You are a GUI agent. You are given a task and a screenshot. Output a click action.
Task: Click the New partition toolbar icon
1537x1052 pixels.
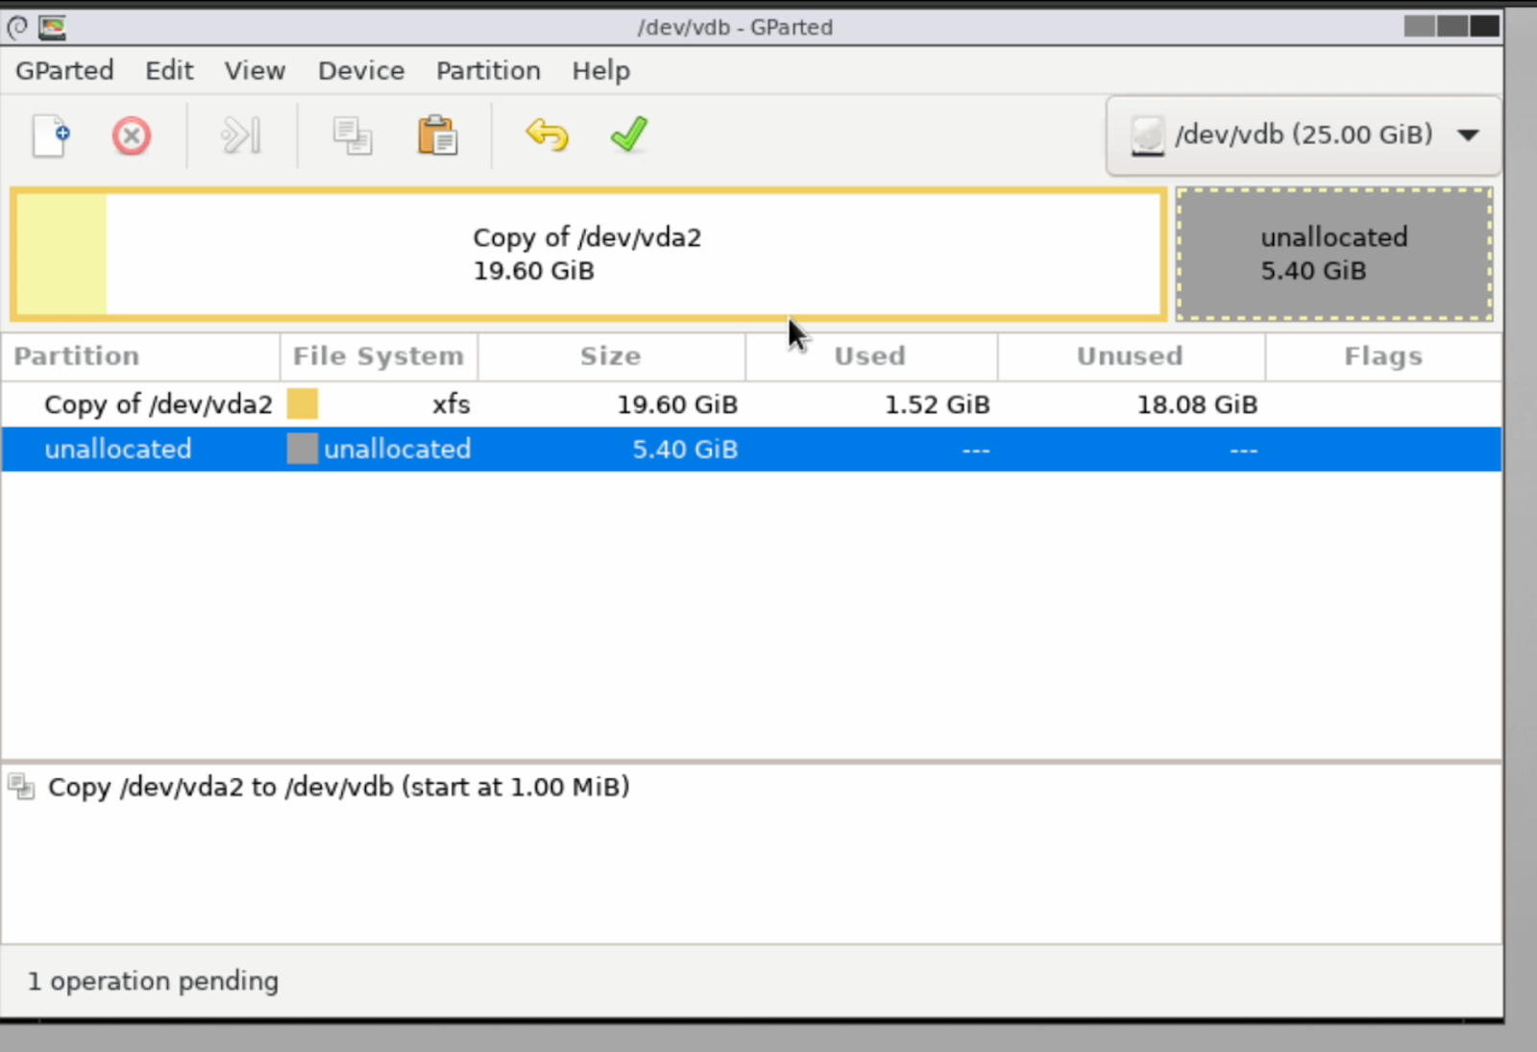coord(51,135)
